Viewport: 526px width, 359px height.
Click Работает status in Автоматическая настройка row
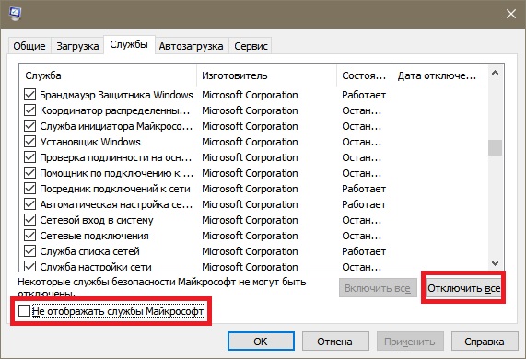[364, 204]
